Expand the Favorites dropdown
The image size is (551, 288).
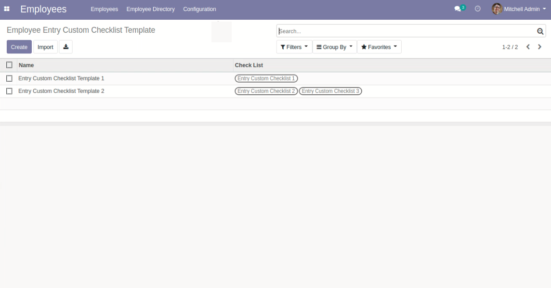pyautogui.click(x=379, y=47)
